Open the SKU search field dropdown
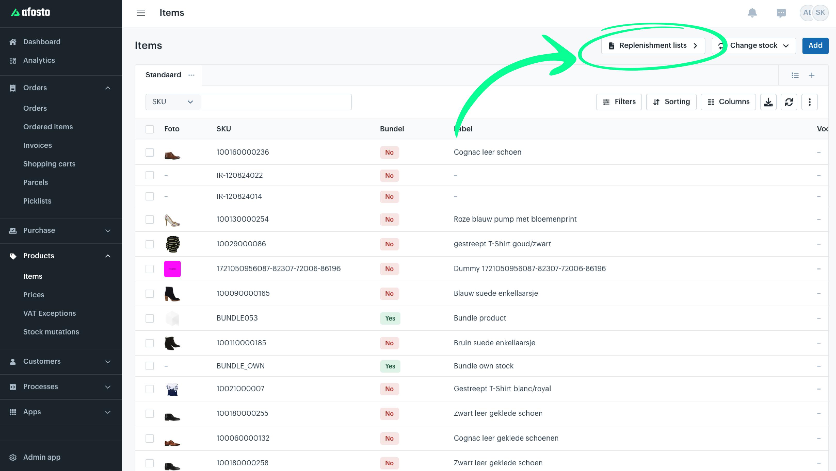 click(x=173, y=102)
